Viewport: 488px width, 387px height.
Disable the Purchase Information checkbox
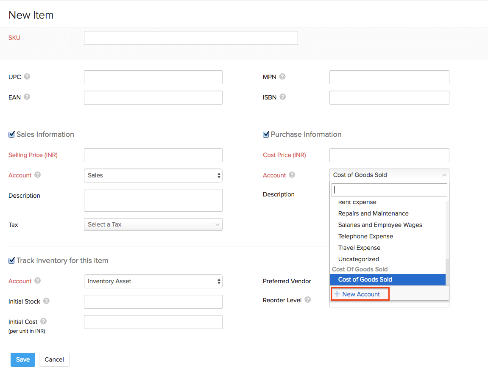[x=266, y=134]
